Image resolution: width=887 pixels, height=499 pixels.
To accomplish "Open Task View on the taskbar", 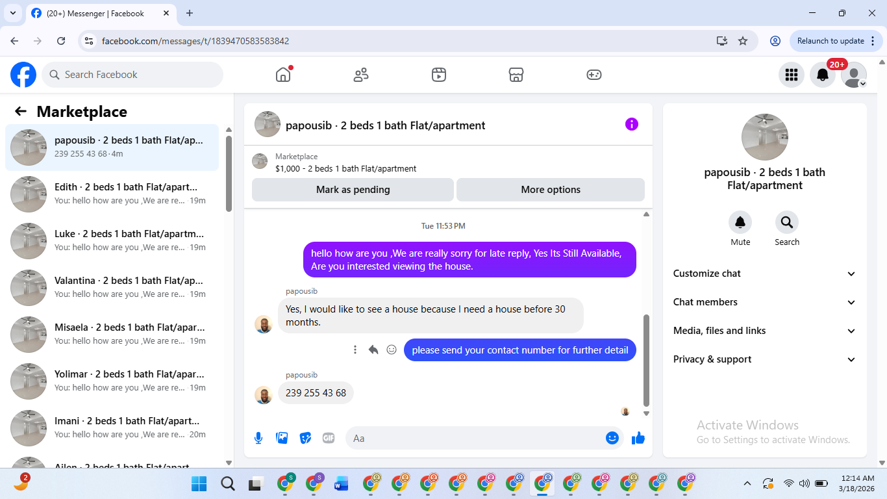I will pos(256,483).
